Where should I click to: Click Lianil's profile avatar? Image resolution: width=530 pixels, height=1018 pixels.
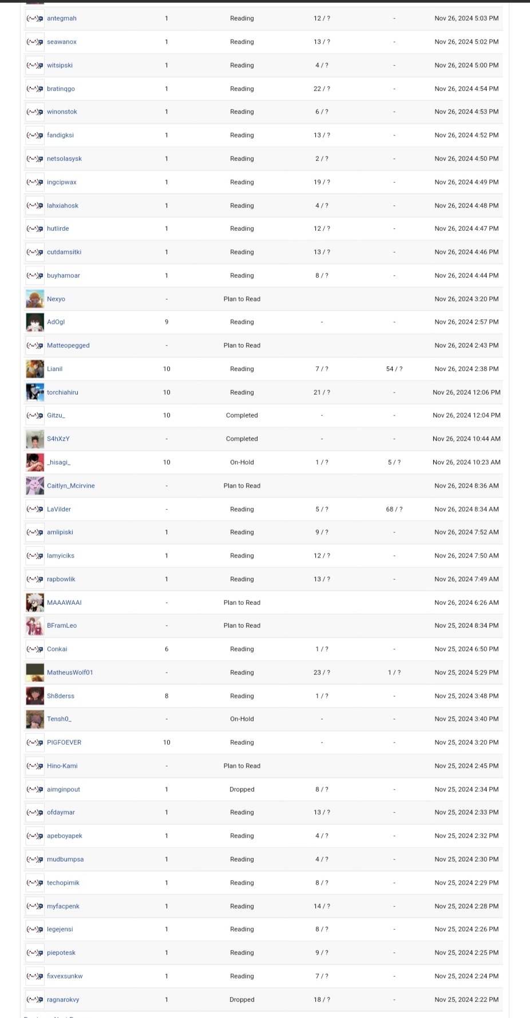[x=35, y=369]
